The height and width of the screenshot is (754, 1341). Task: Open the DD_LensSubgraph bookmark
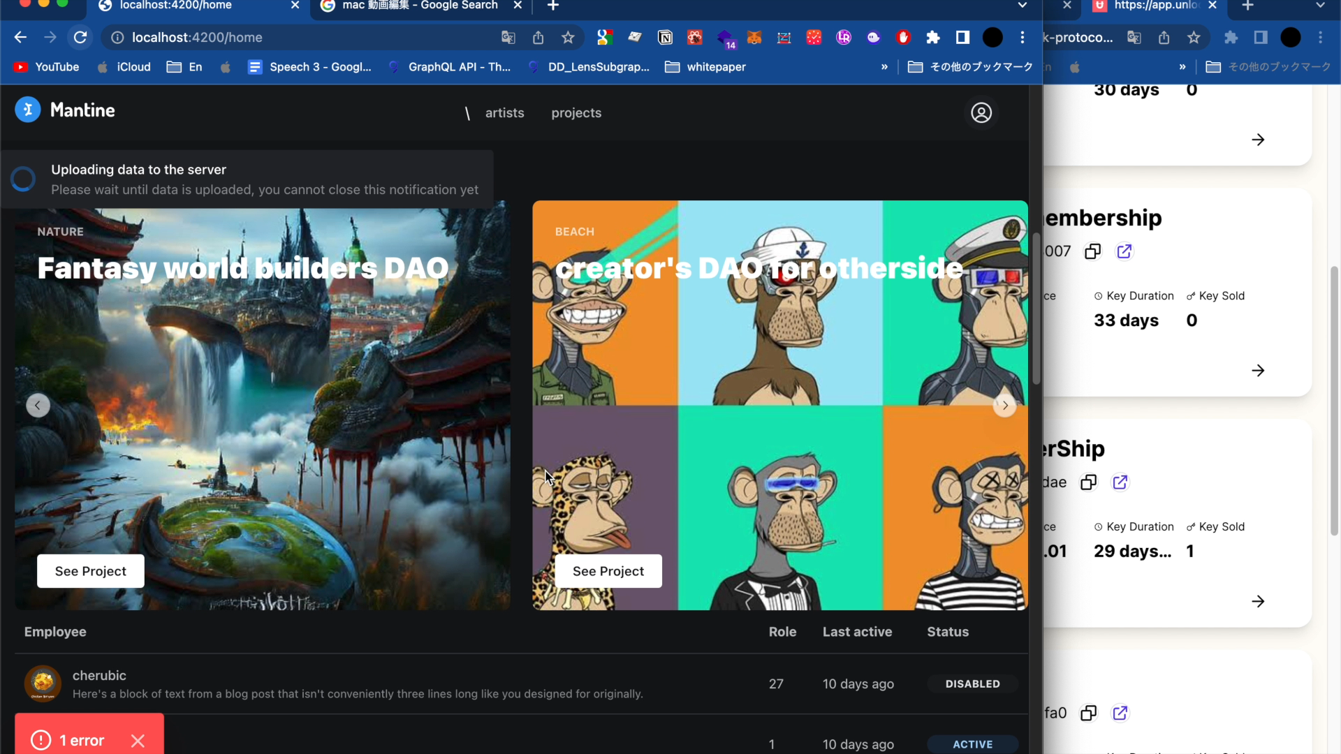589,67
